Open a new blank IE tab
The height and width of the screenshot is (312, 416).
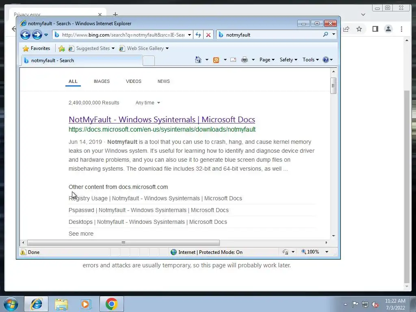pyautogui.click(x=149, y=61)
